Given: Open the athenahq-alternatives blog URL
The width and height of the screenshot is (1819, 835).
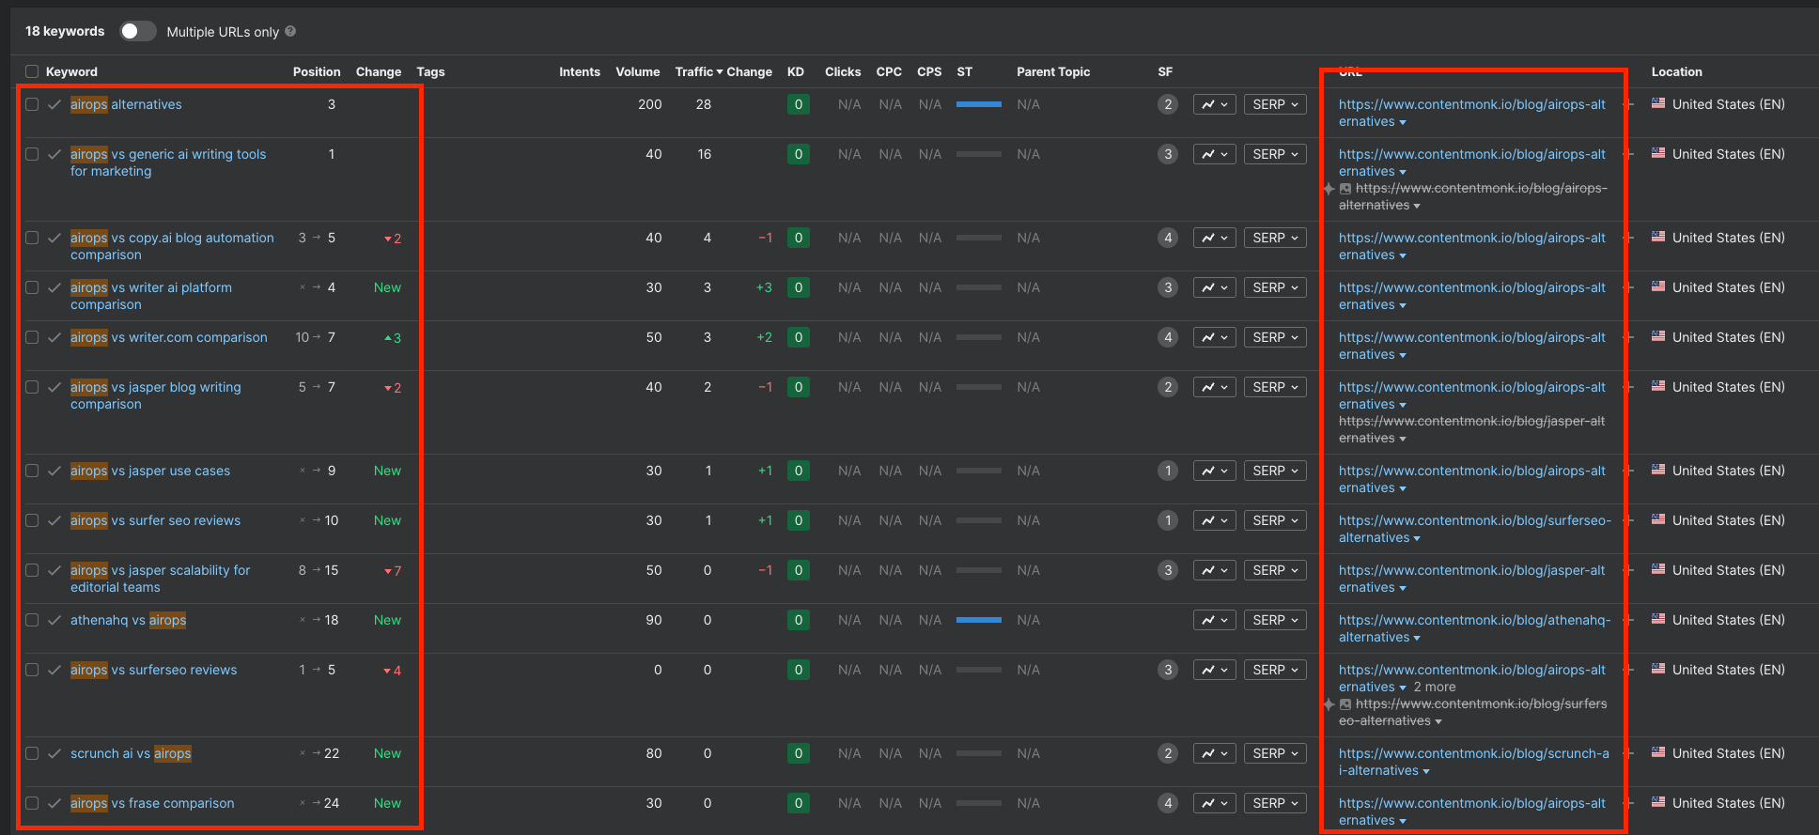Looking at the screenshot, I should [1474, 628].
